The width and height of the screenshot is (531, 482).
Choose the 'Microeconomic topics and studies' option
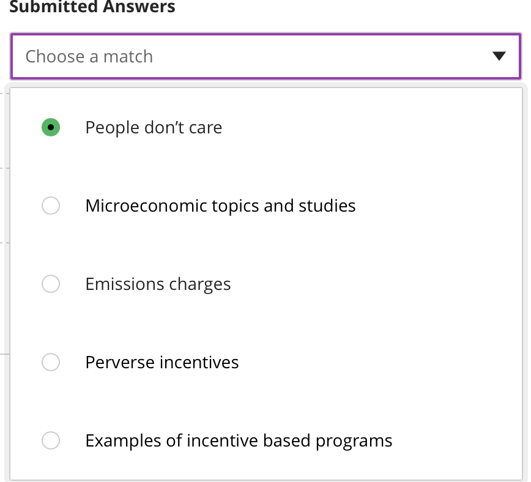[x=51, y=206]
